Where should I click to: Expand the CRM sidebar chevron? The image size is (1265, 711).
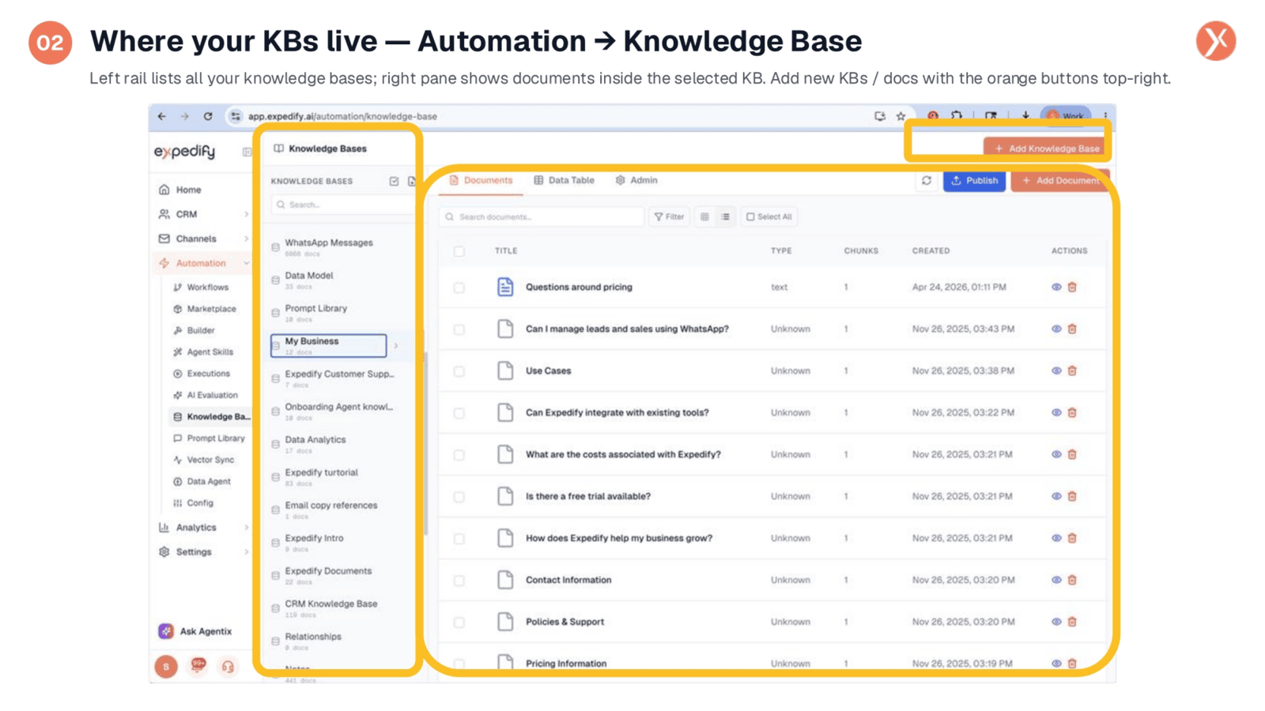click(246, 214)
